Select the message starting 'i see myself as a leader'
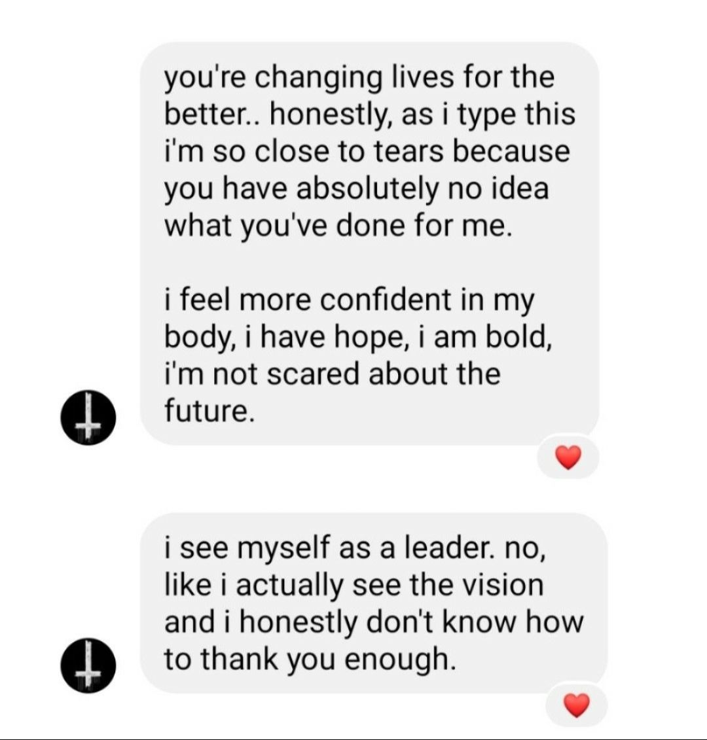Image resolution: width=707 pixels, height=740 pixels. click(x=374, y=603)
